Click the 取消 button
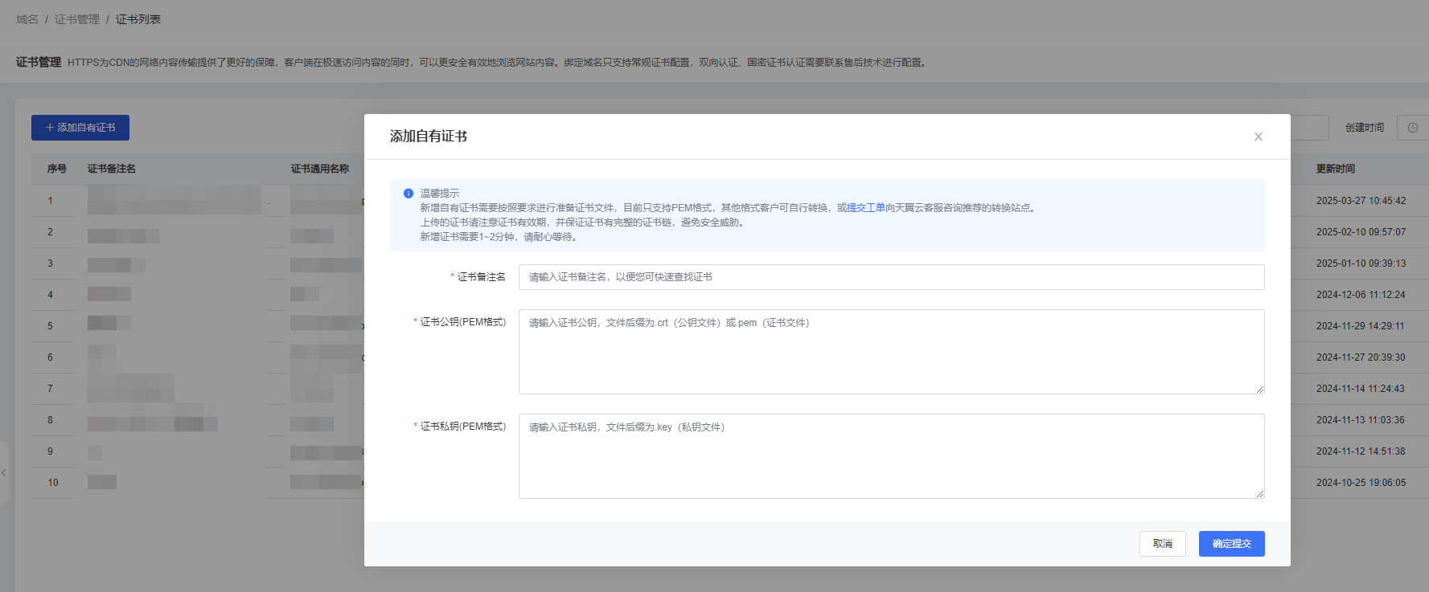Image resolution: width=1429 pixels, height=592 pixels. coord(1162,544)
